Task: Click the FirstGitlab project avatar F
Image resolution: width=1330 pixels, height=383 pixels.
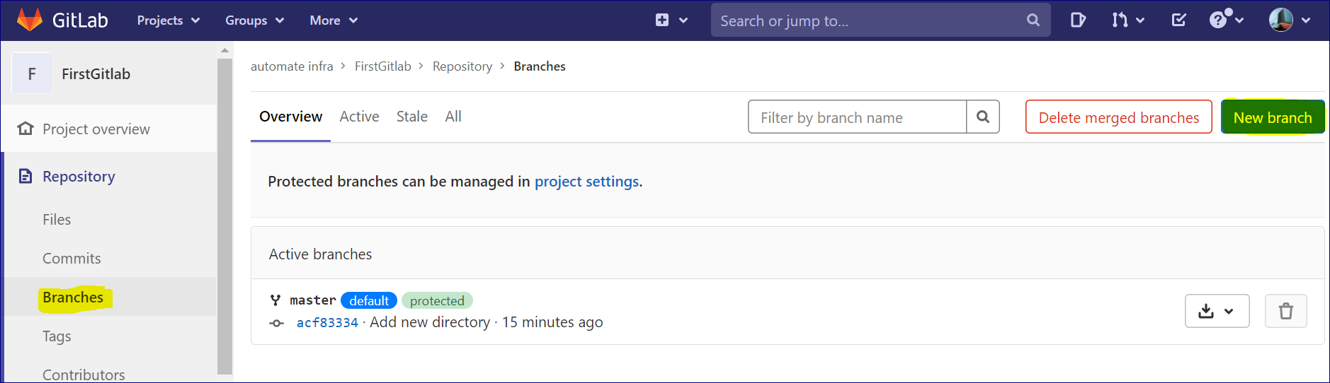Action: click(x=32, y=73)
